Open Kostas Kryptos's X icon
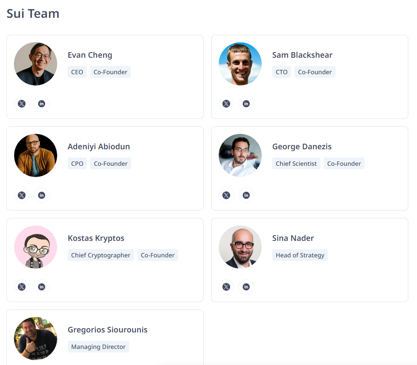Image resolution: width=417 pixels, height=365 pixels. (22, 287)
